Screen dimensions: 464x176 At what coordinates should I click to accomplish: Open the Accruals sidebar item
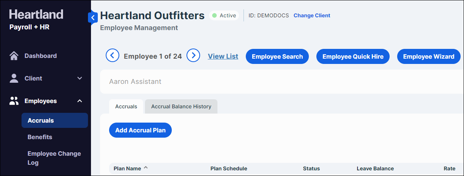pyautogui.click(x=55, y=120)
